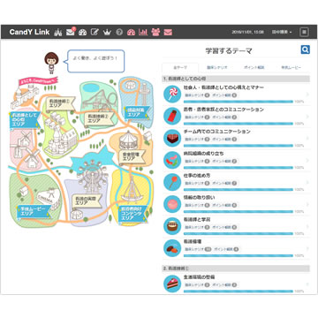Click the avatar's speech bubble message
The height and width of the screenshot is (318, 318).
pyautogui.click(x=95, y=61)
